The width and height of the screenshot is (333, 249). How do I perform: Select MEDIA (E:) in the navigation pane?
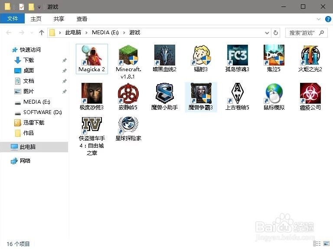click(36, 102)
